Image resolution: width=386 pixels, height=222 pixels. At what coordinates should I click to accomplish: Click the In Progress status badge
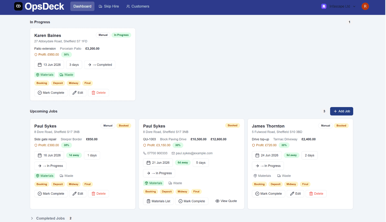coord(121,35)
